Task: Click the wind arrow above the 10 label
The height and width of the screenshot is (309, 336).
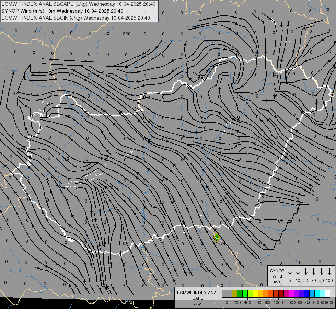Action: click(298, 271)
